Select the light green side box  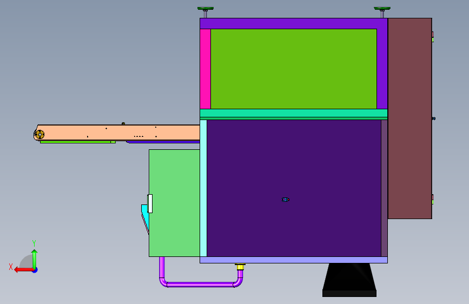click(174, 203)
